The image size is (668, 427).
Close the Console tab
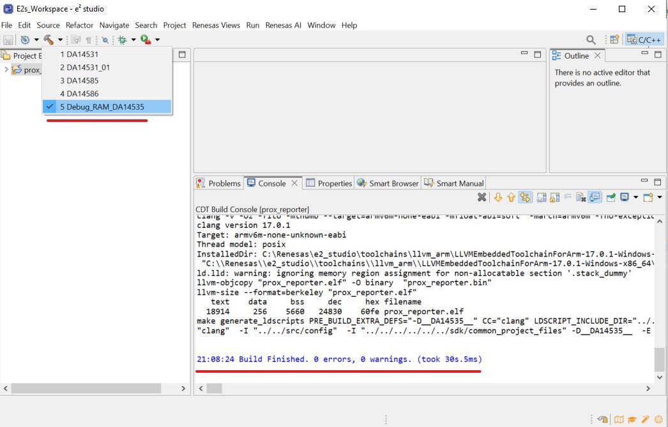pos(294,183)
